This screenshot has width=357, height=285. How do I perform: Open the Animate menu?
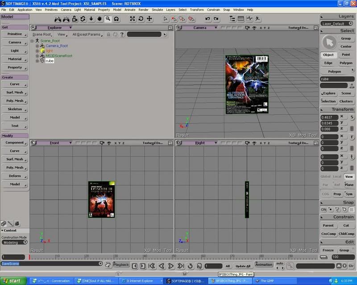click(x=130, y=10)
